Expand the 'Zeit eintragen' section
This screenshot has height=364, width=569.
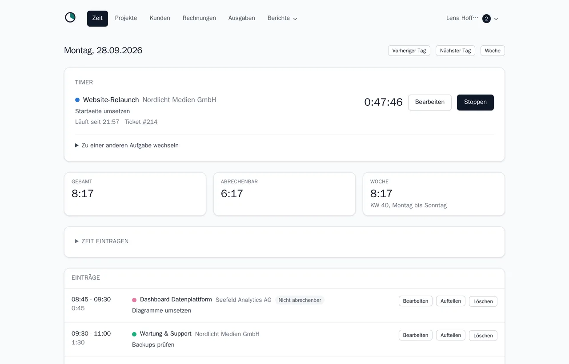tap(102, 241)
